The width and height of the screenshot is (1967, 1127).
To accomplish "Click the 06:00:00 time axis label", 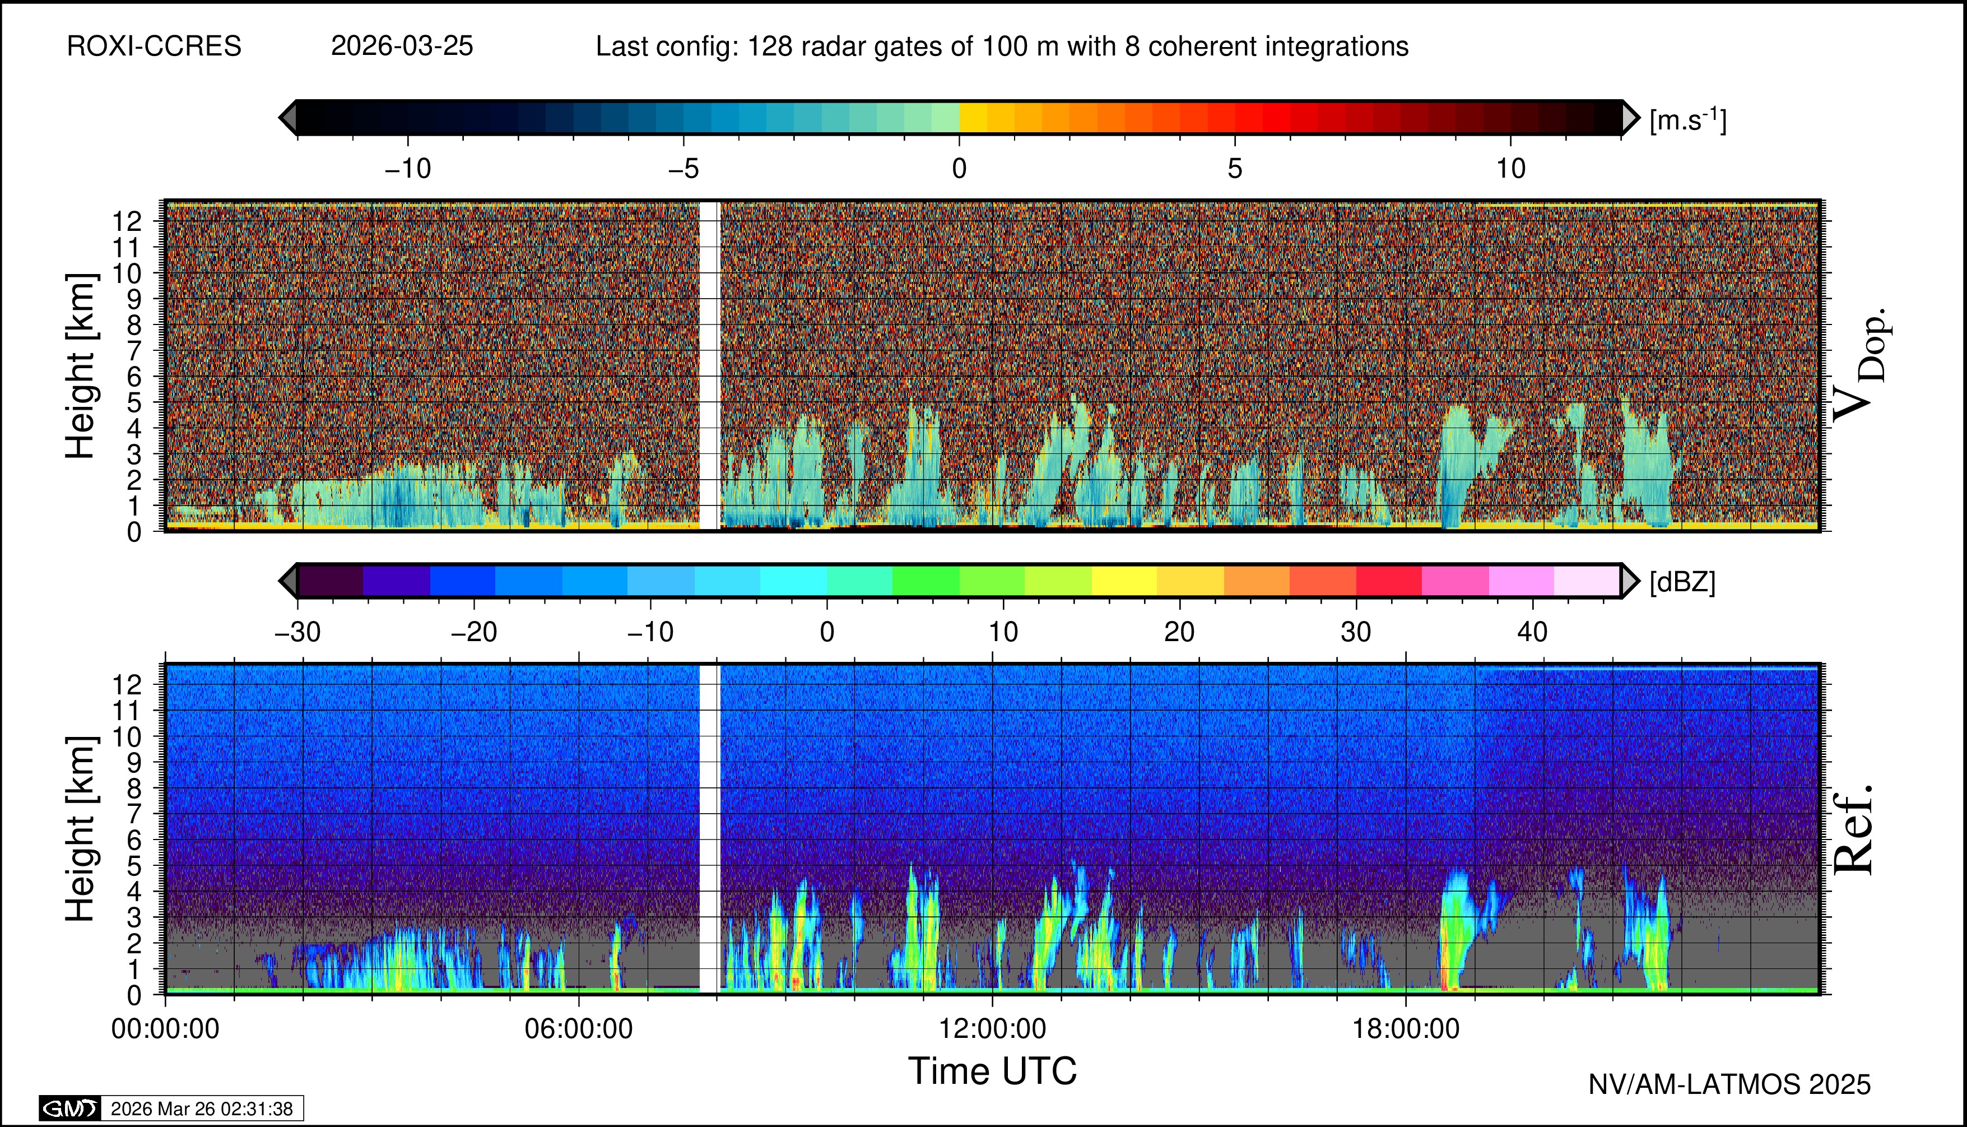I will pyautogui.click(x=578, y=1029).
